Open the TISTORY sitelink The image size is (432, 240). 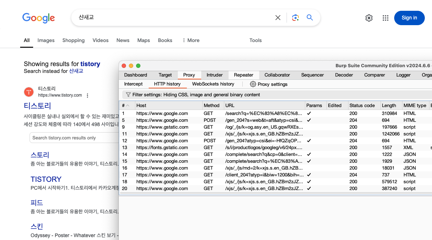[46, 179]
